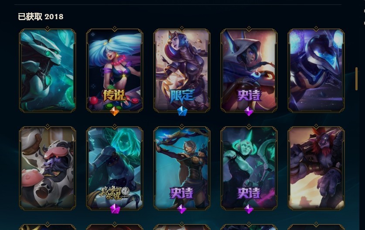Viewport: 365px width, 230px height.
Task: Click the 史诗 label on archer card
Action: pyautogui.click(x=182, y=193)
